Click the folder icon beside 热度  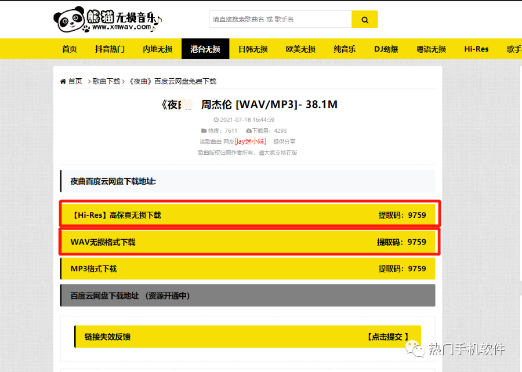(204, 130)
